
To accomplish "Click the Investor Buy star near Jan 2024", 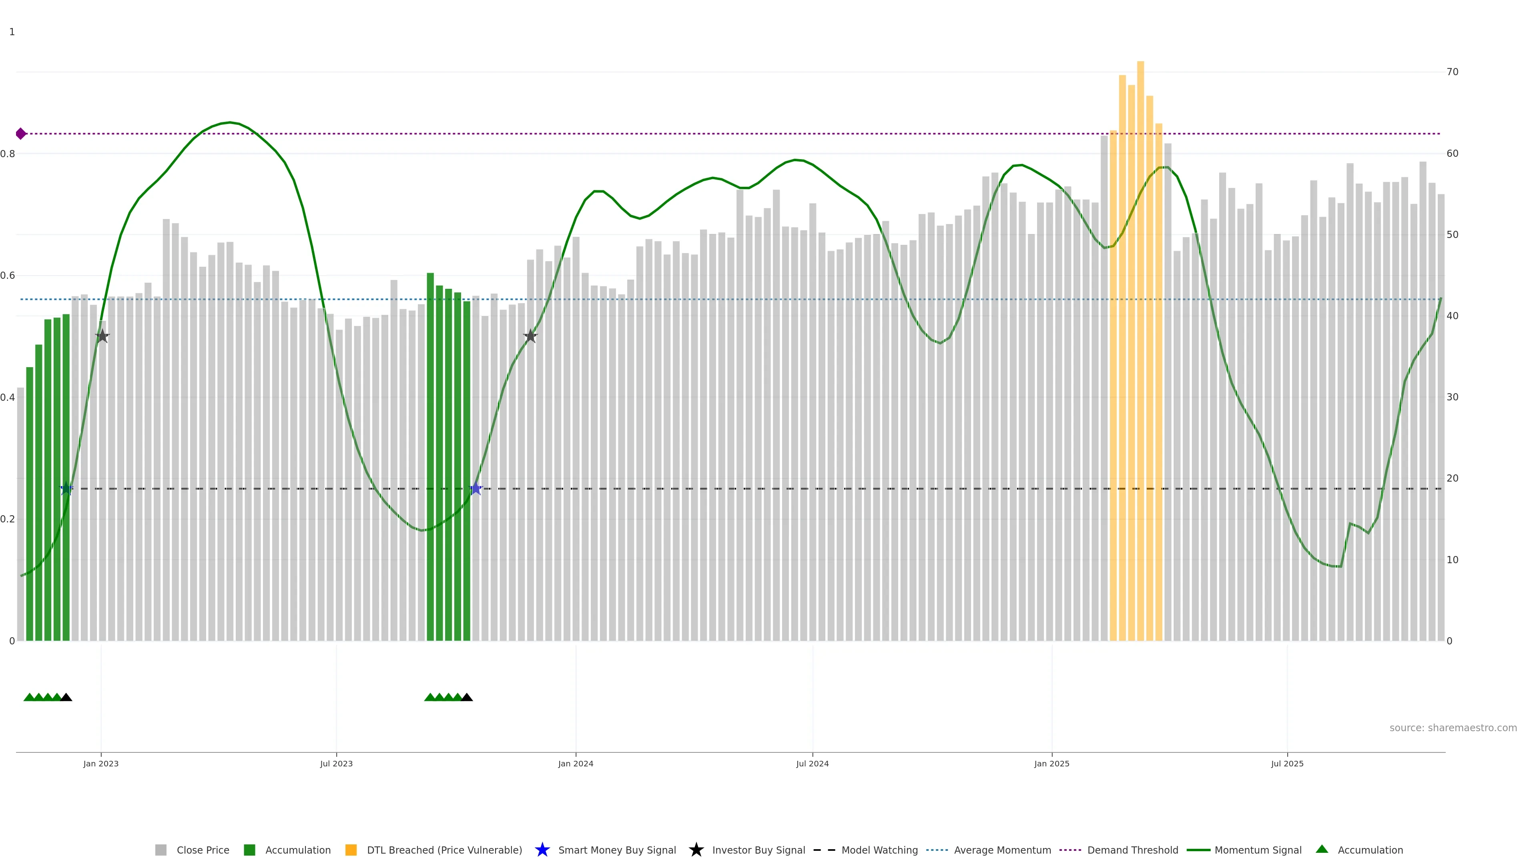I will click(x=530, y=336).
